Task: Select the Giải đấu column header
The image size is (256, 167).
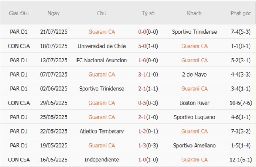Action: (x=19, y=13)
